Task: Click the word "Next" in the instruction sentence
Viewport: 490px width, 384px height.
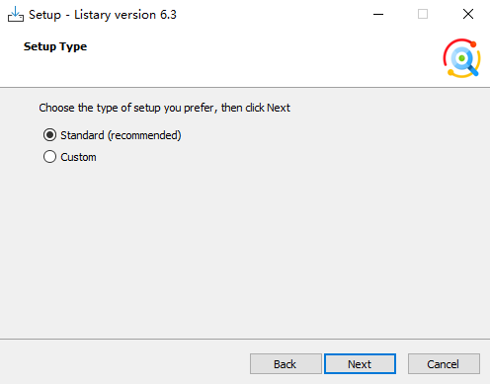Action: (279, 108)
